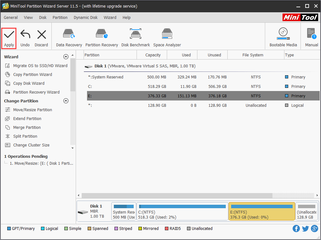The height and width of the screenshot is (240, 321).
Task: Discard all pending changes
Action: (x=41, y=38)
